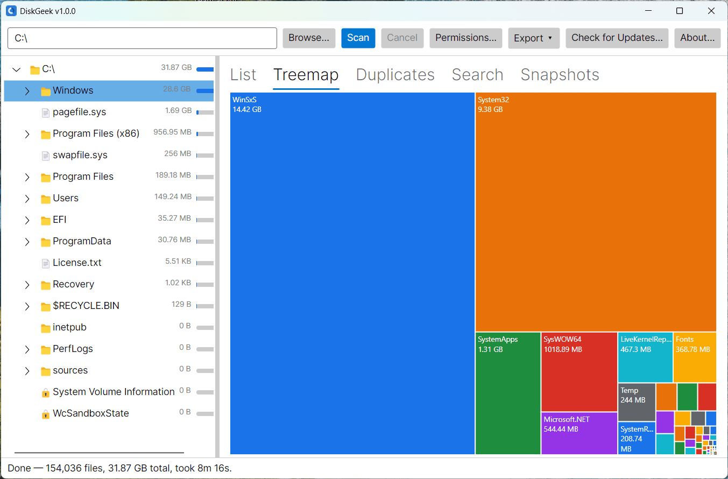Click the Scan button
Image resolution: width=728 pixels, height=479 pixels.
pyautogui.click(x=358, y=38)
